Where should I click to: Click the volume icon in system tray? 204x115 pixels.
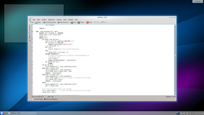184,113
